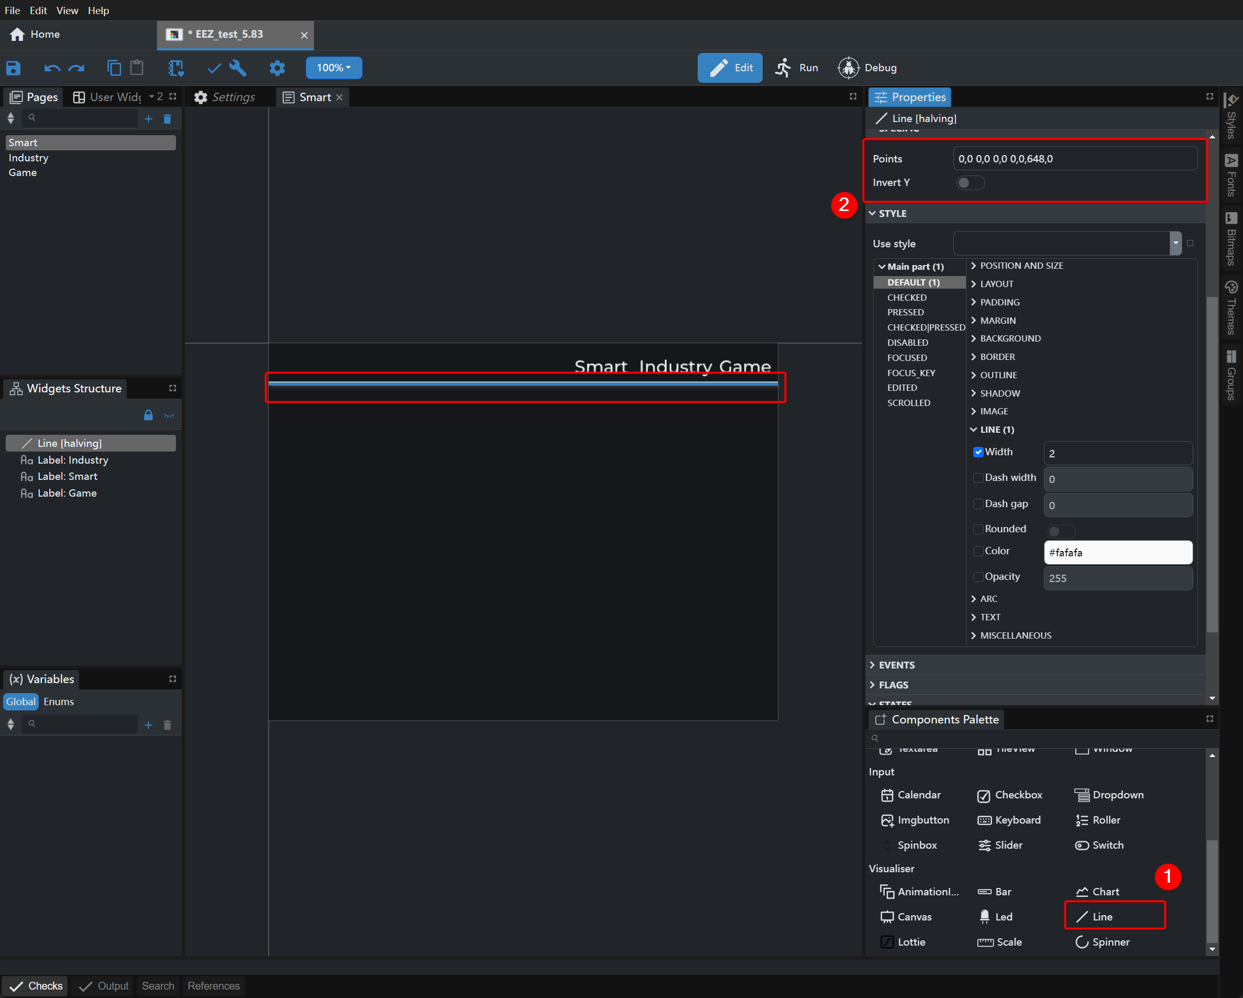Screen dimensions: 1243x998
Task: Open the 100% zoom dropdown
Action: (333, 68)
